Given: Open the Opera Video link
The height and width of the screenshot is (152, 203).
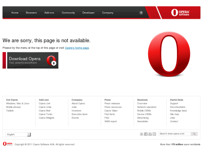Looking at the screenshot, I should (x=111, y=111).
